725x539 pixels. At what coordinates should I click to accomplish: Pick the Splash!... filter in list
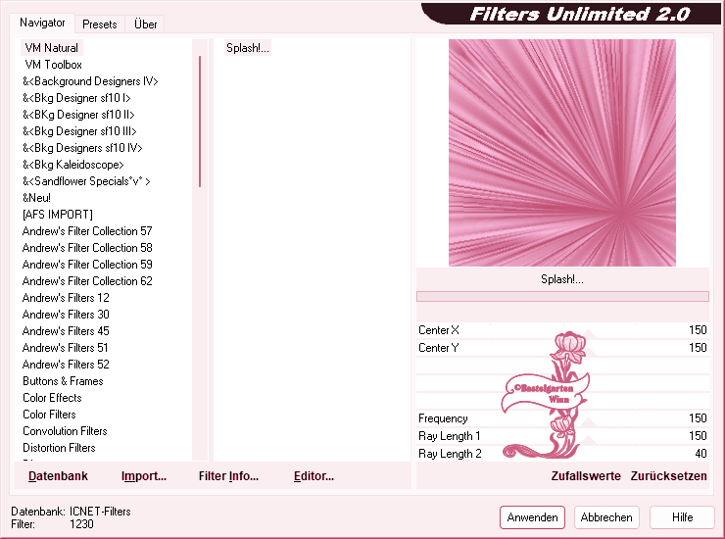pos(247,48)
